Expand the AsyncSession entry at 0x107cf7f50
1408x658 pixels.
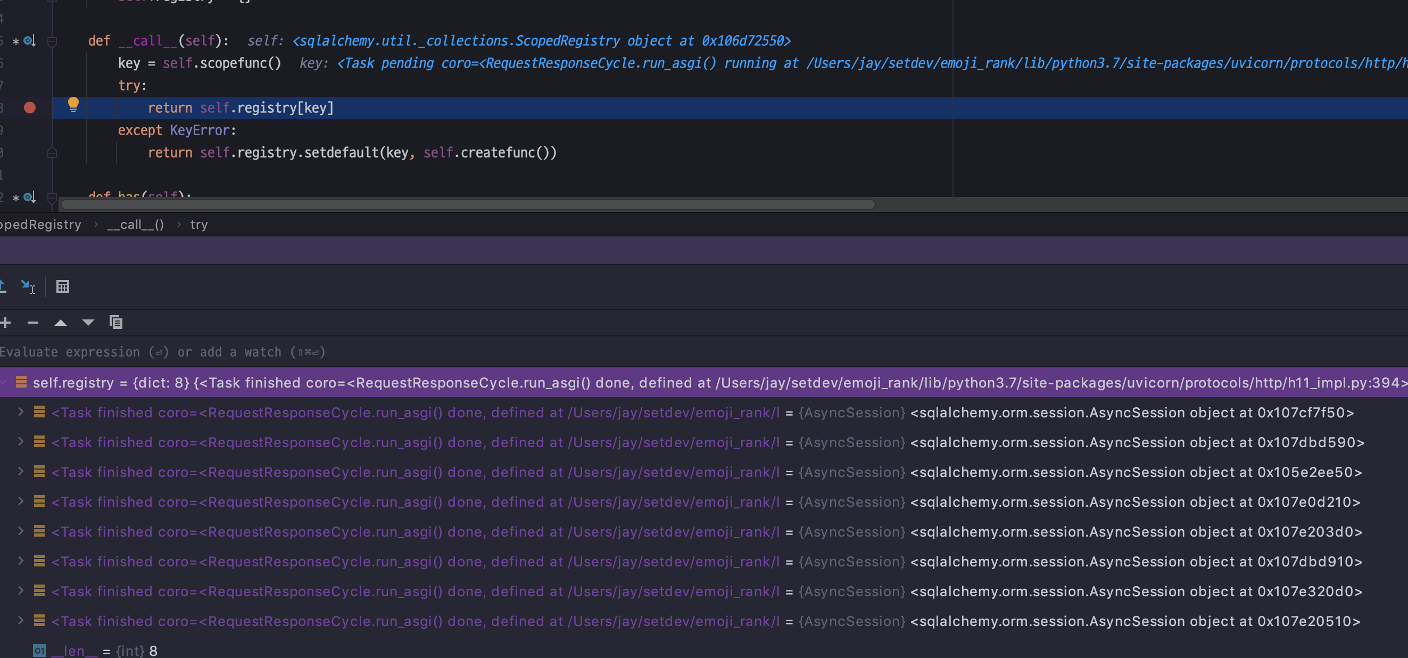[21, 412]
